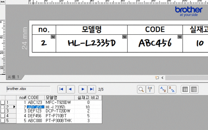
Task: Click the row header numbered 5
Action: point(11,121)
